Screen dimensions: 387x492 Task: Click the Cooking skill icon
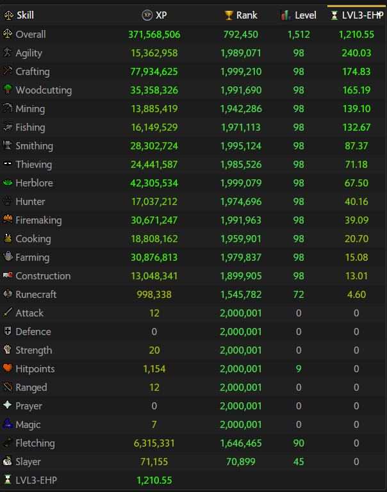pyautogui.click(x=8, y=238)
